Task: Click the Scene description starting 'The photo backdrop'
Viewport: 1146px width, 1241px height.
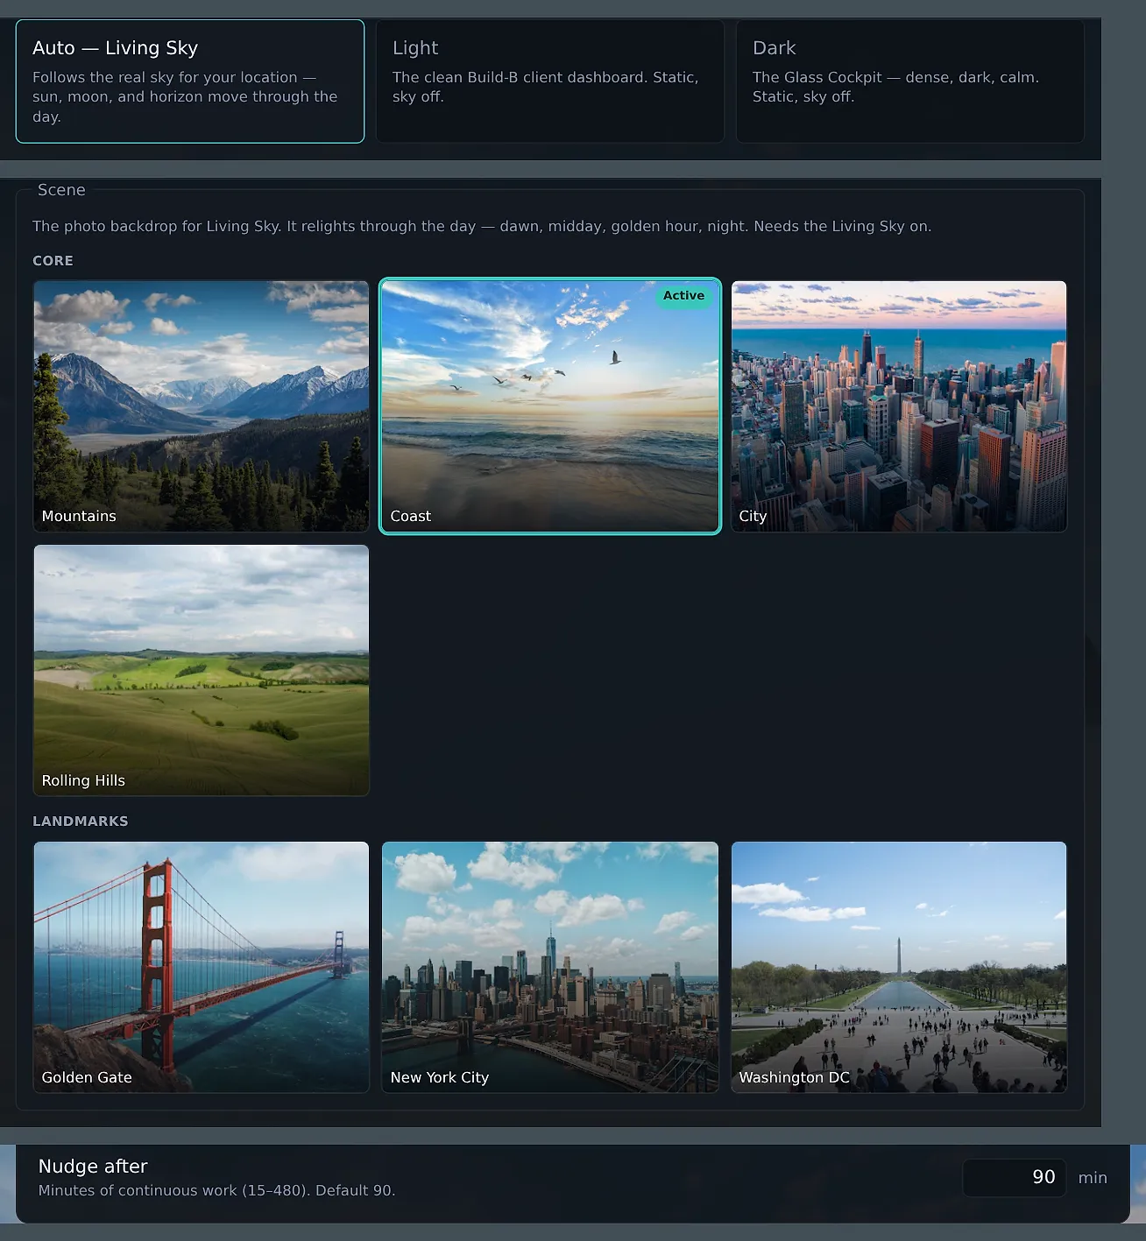Action: point(482,226)
